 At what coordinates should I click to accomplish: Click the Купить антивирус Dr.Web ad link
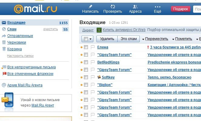point(124,30)
